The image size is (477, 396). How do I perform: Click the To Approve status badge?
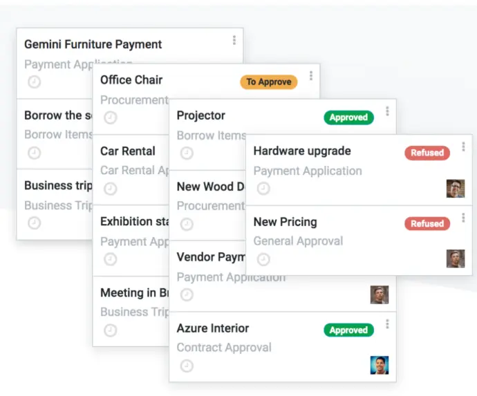(x=269, y=82)
